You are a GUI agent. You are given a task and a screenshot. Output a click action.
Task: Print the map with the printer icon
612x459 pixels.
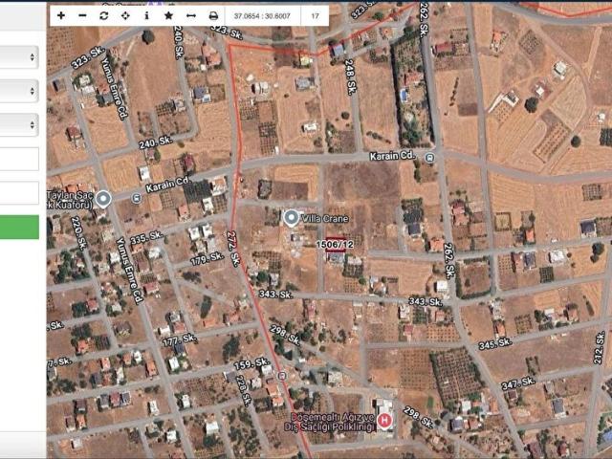pos(213,15)
